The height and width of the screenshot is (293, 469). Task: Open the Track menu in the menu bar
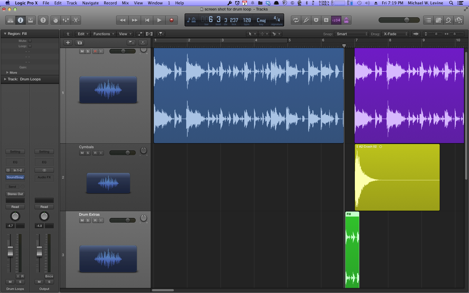[x=72, y=3]
